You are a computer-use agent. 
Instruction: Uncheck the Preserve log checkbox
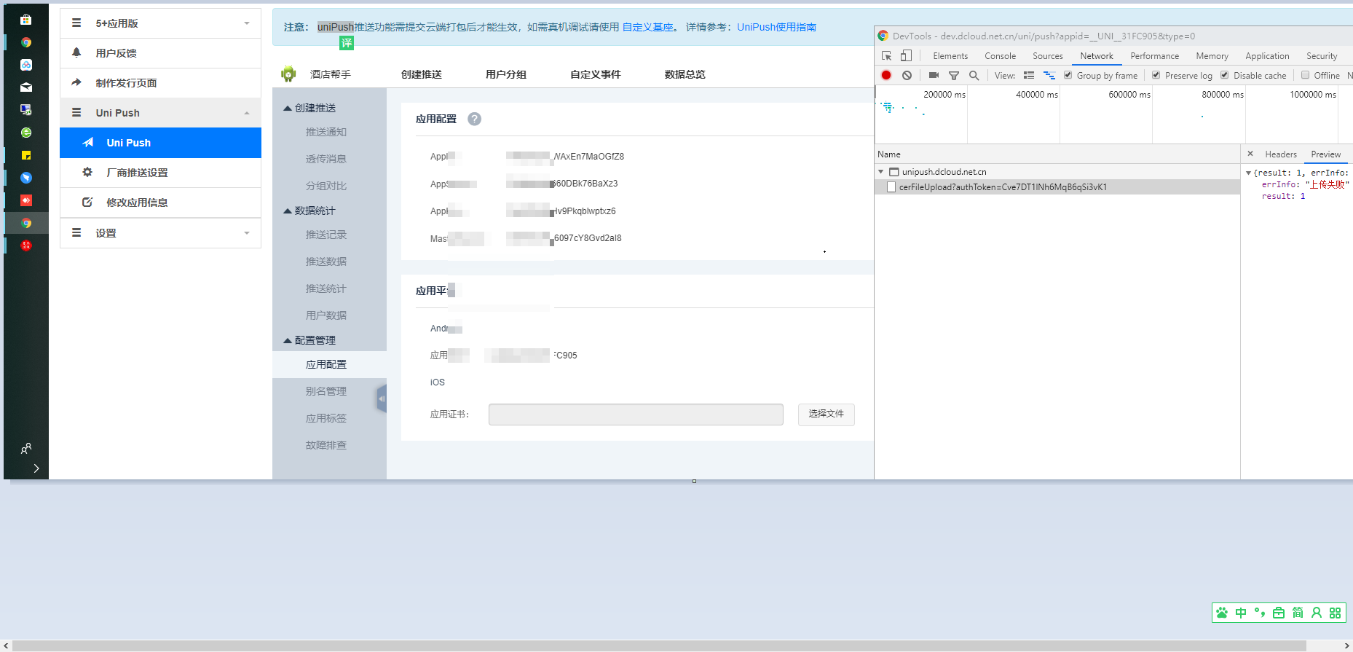[x=1156, y=75]
